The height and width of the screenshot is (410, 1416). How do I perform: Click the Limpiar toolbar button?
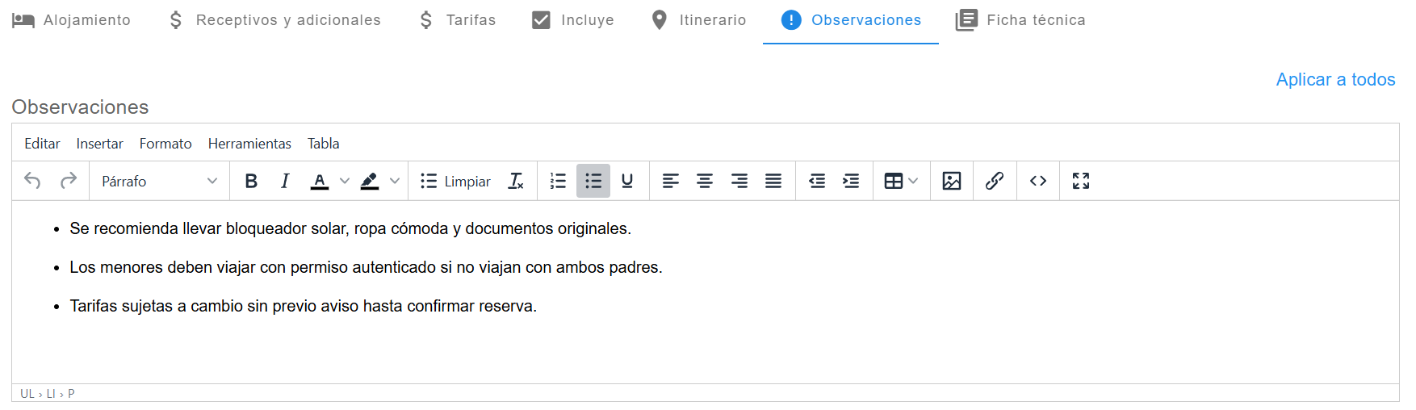pyautogui.click(x=456, y=181)
